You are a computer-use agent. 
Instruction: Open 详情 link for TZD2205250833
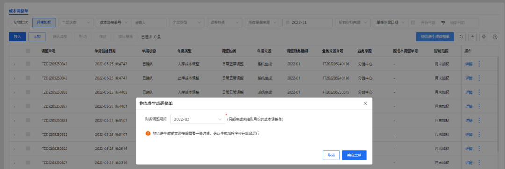pyautogui.click(x=469, y=120)
